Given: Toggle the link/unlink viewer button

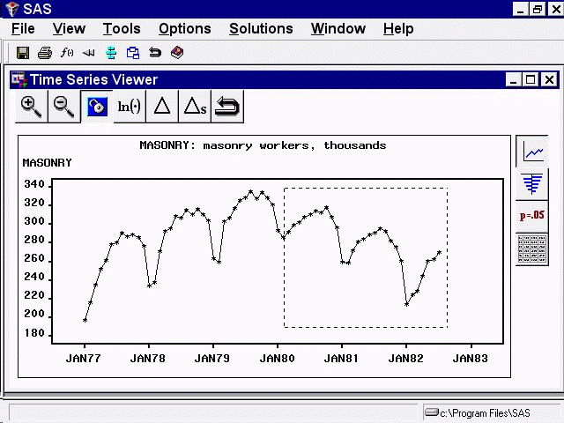Looking at the screenshot, I should 96,107.
